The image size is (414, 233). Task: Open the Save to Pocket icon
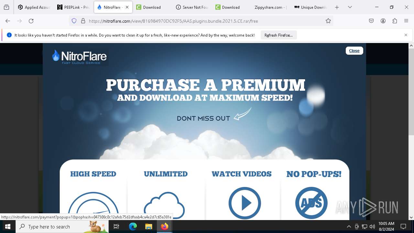[x=371, y=21]
